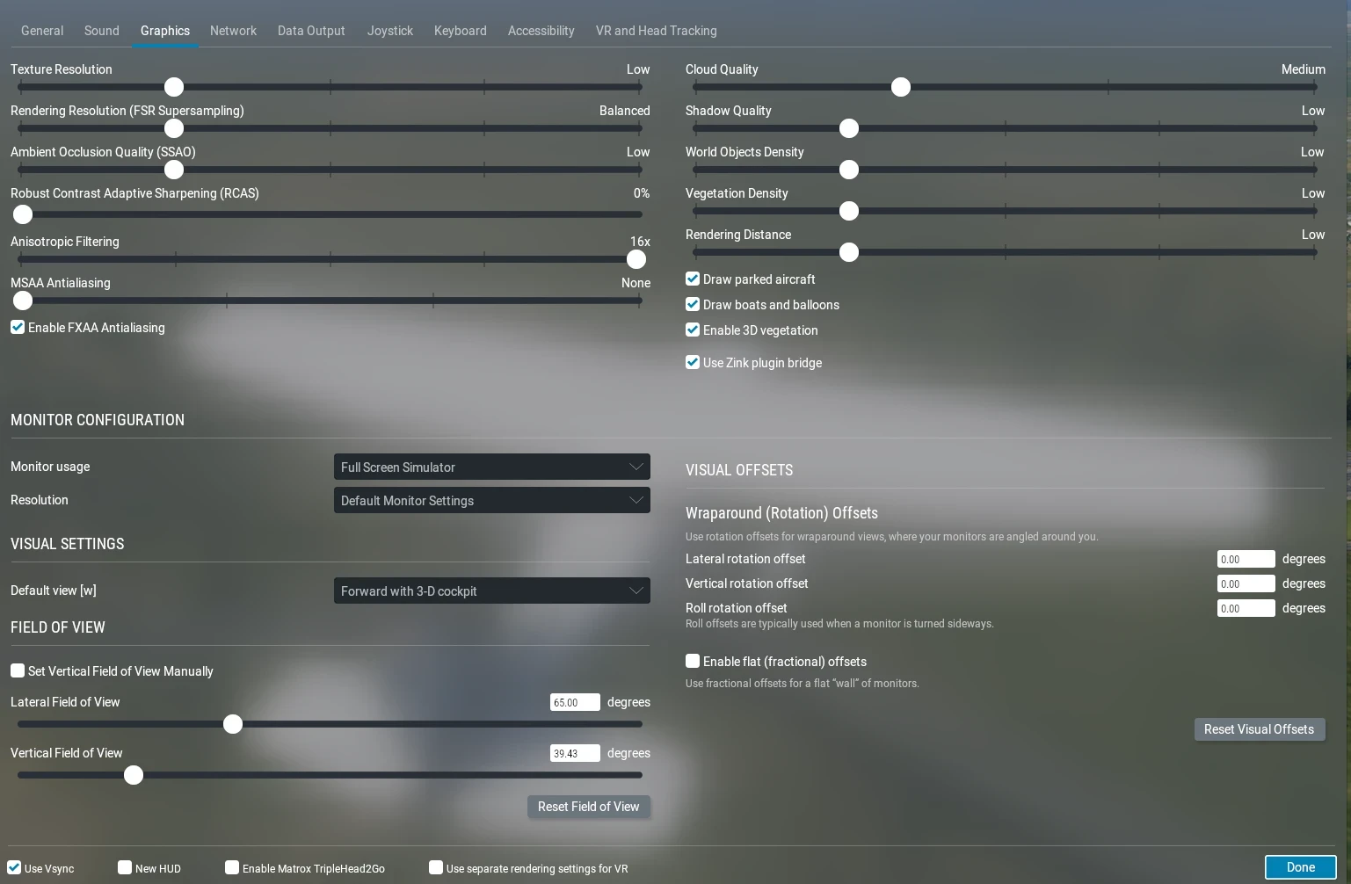Click the Lateral Field of View value field
The image size is (1351, 884).
575,702
